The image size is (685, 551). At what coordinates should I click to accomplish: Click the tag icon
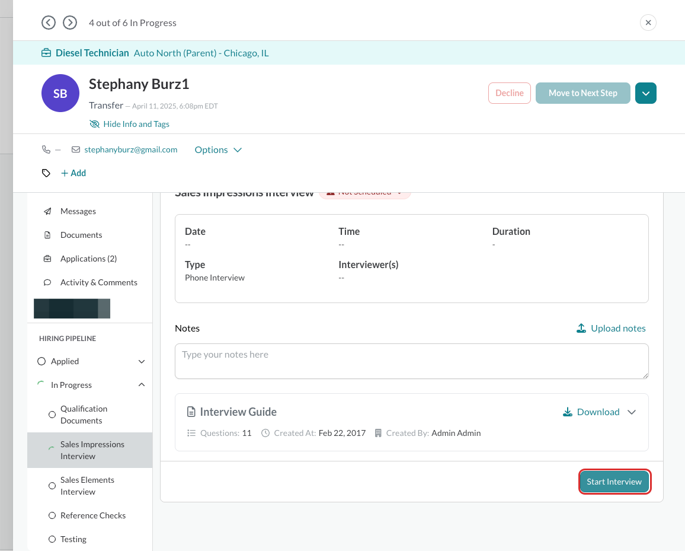click(x=46, y=173)
